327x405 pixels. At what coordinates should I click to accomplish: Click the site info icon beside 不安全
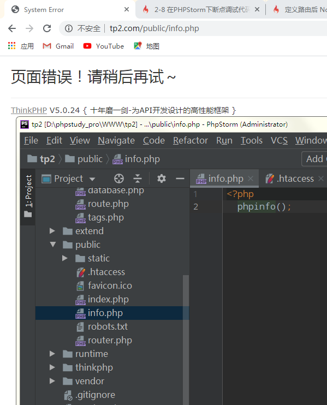[69, 28]
